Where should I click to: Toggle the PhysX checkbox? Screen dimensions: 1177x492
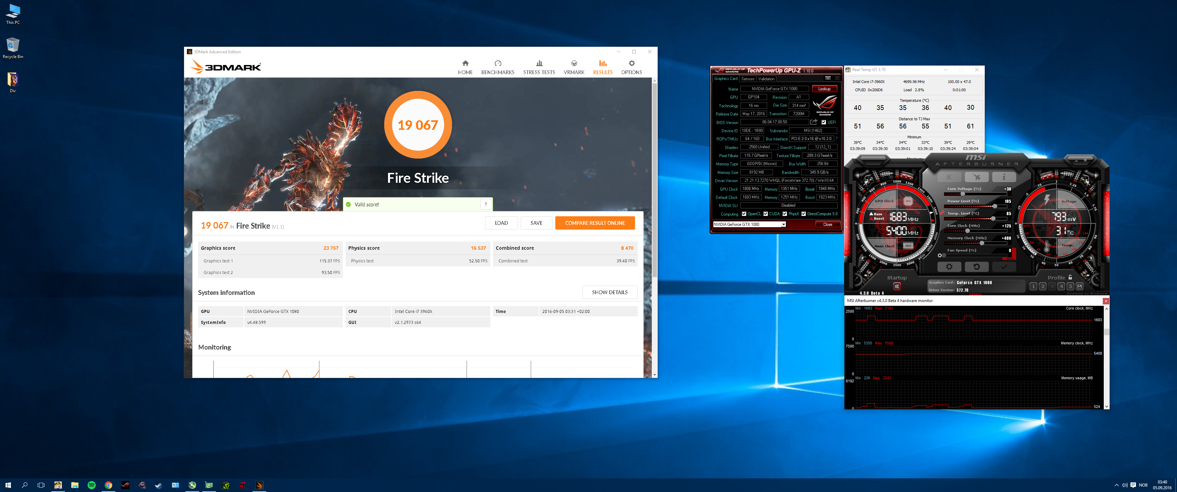pyautogui.click(x=785, y=214)
